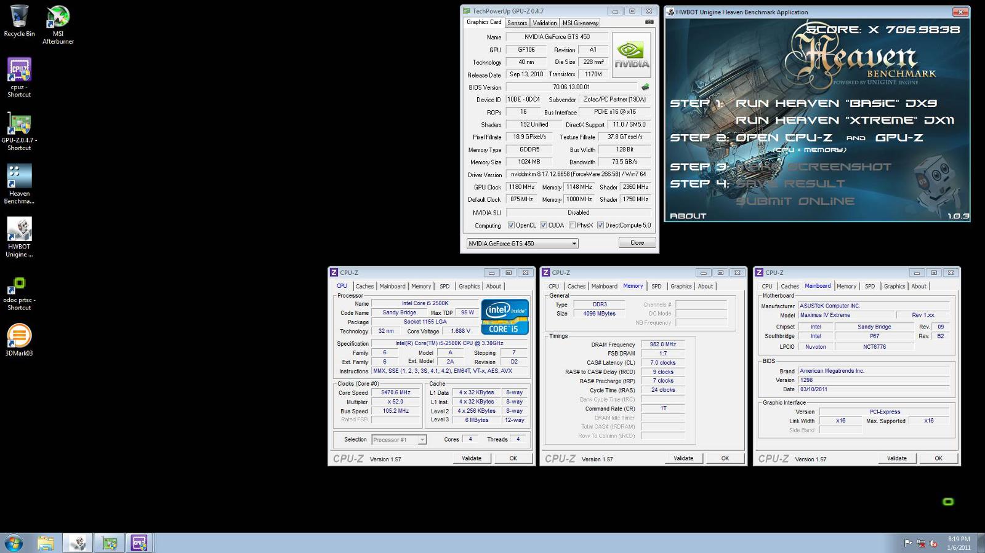This screenshot has height=553, width=985.
Task: Click the DRAM Frequency value 982.0 MHz
Action: click(663, 344)
